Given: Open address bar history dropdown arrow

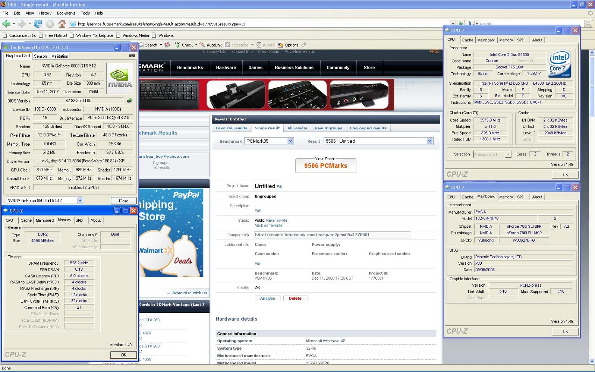Looking at the screenshot, I should tap(453, 24).
